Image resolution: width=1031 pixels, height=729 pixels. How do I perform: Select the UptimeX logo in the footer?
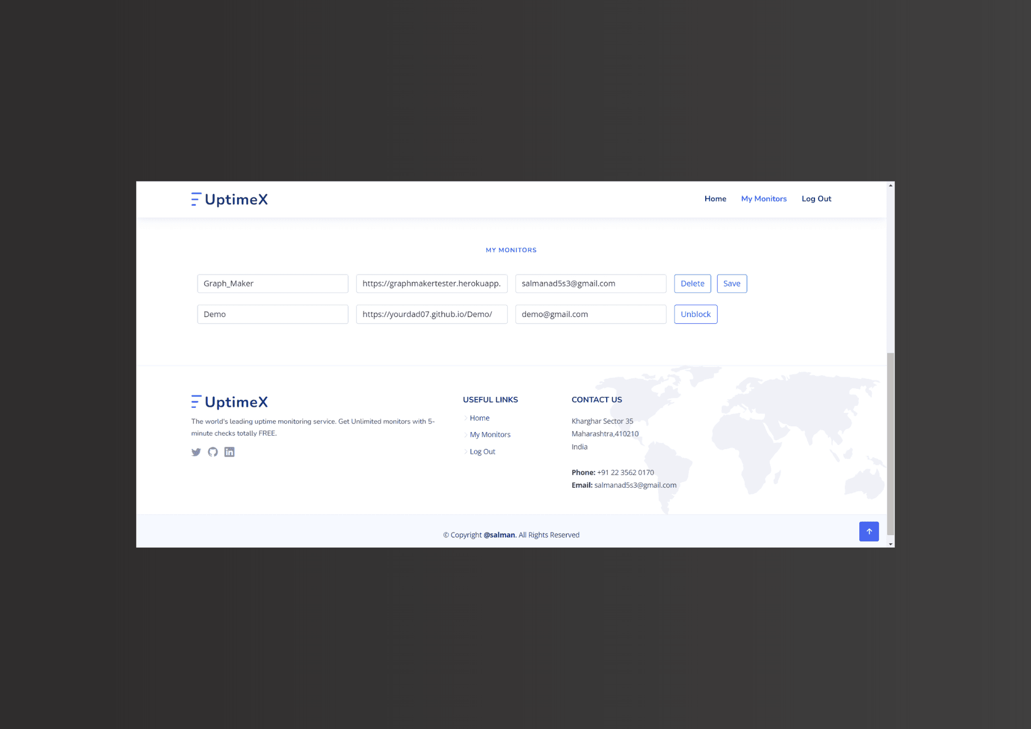pos(229,402)
